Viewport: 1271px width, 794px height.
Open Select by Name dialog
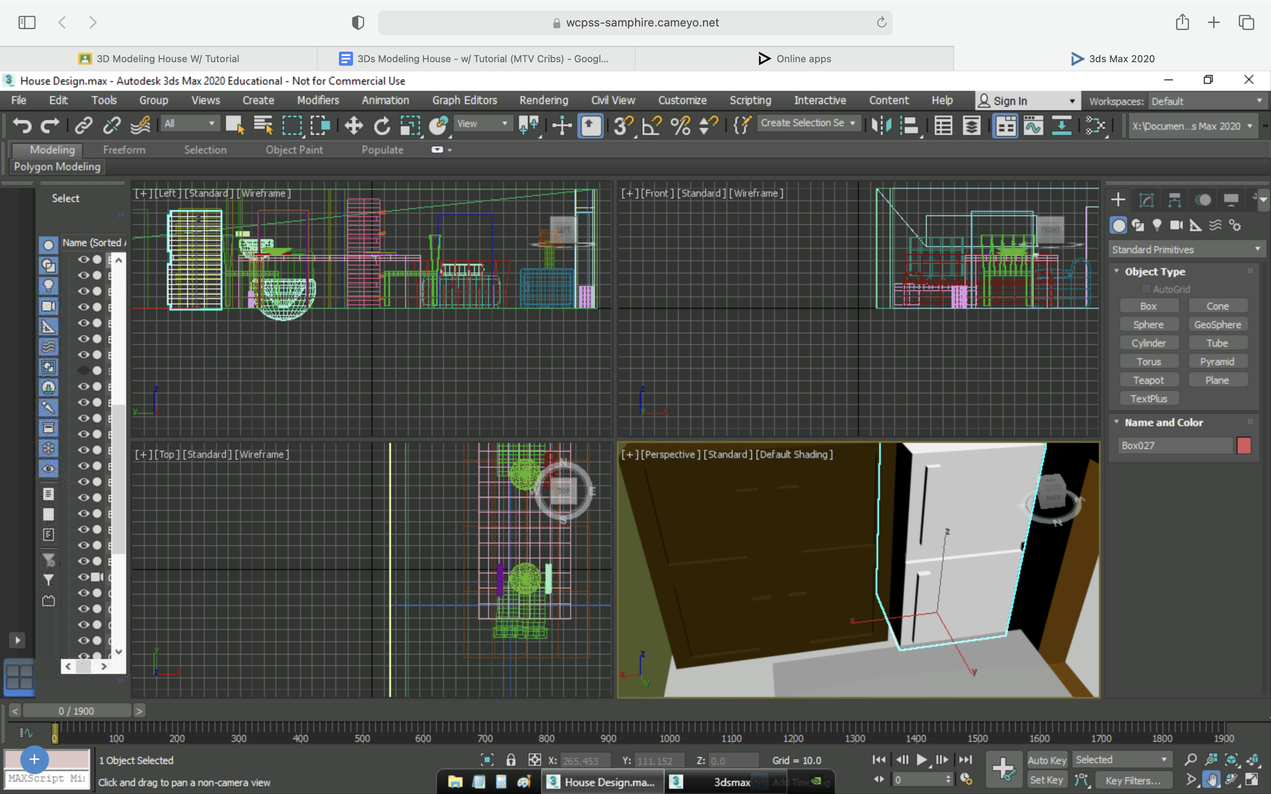263,126
